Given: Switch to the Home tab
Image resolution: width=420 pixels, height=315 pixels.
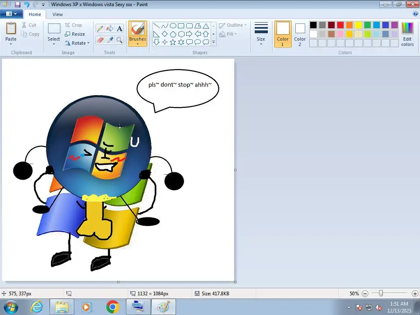Looking at the screenshot, I should tap(35, 14).
